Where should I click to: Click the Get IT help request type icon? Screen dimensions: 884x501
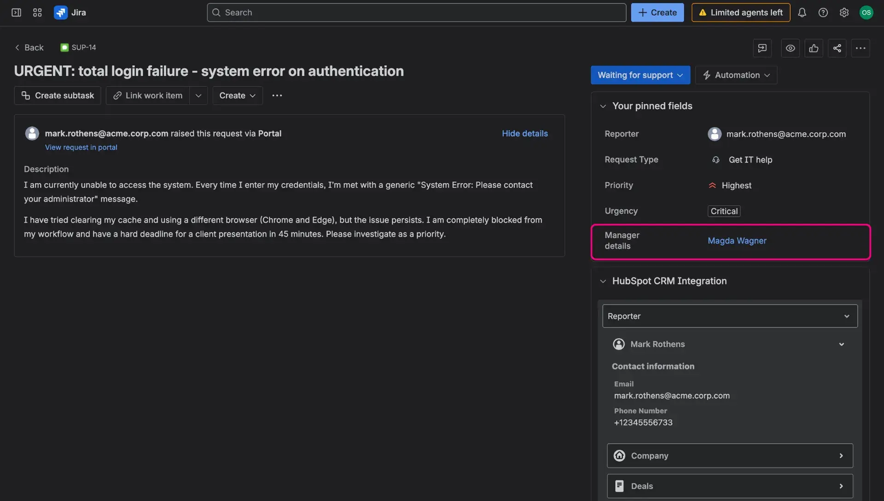click(715, 160)
